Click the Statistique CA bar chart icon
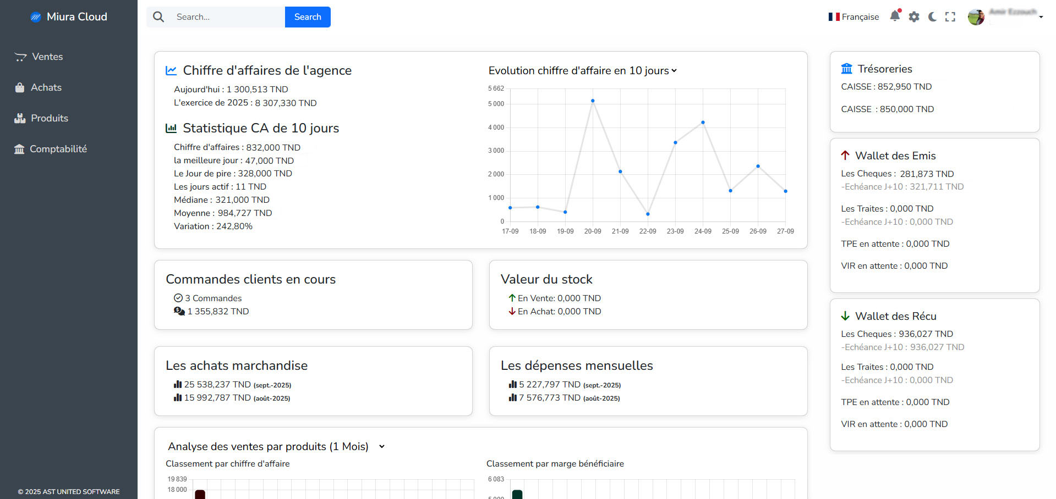The width and height of the screenshot is (1056, 499). tap(171, 128)
